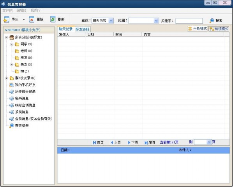
Task: Collapse the 所有分组 (QQ好友) tree node
Action: click(x=6, y=37)
